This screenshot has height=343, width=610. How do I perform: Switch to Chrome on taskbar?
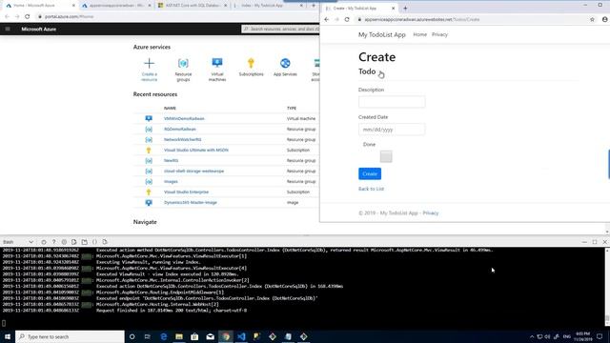[x=226, y=336]
